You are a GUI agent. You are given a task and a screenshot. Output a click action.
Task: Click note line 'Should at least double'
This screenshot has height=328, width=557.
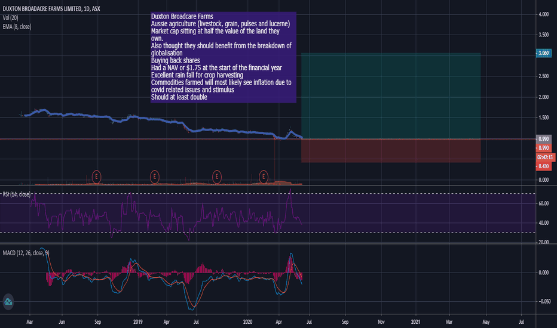click(x=179, y=97)
